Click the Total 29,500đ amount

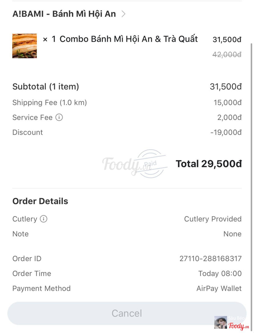click(x=209, y=164)
